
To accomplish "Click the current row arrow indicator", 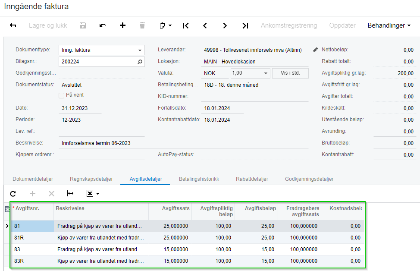I will coord(7,226).
